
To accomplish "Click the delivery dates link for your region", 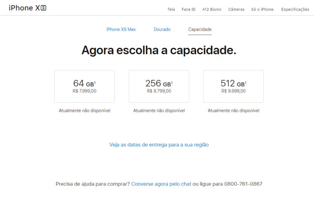I will point(159,145).
